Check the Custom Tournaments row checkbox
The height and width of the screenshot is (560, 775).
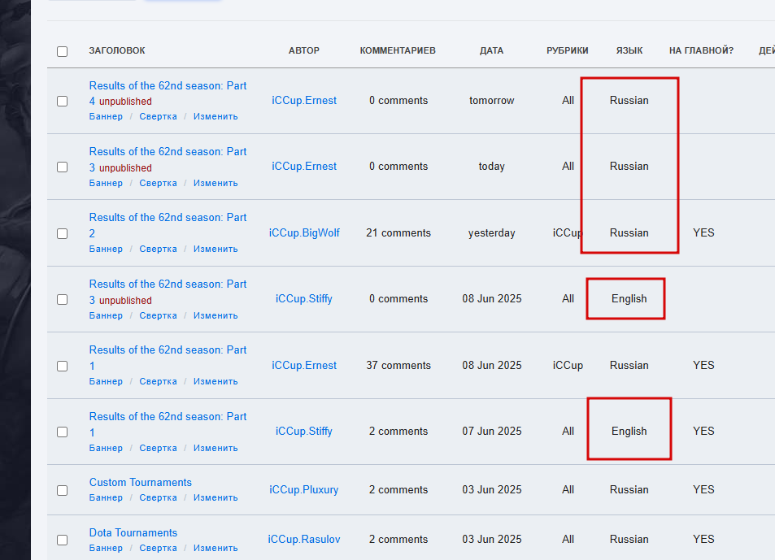[63, 490]
